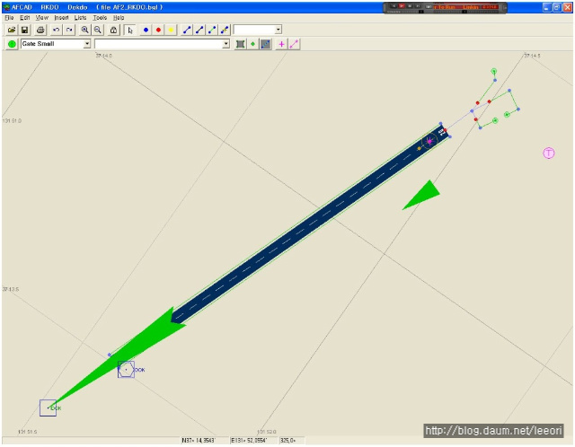Click stop on the media player overlay
This screenshot has height=447, width=575.
click(x=410, y=6)
